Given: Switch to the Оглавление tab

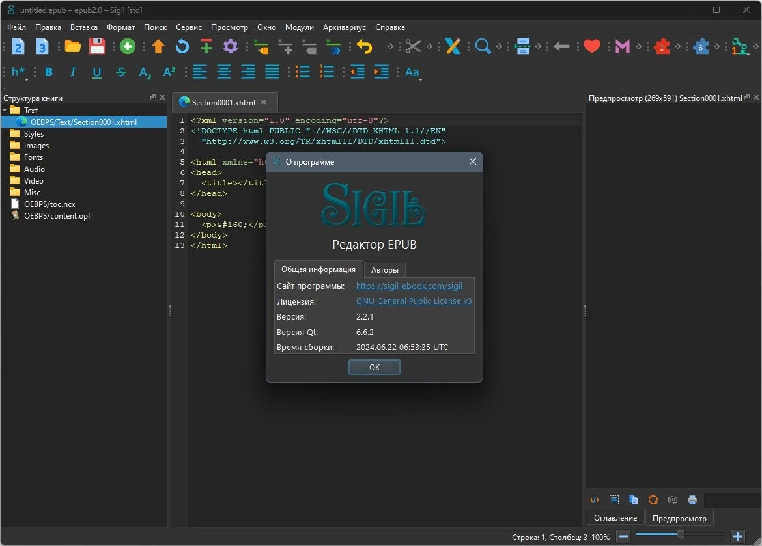Looking at the screenshot, I should point(615,518).
